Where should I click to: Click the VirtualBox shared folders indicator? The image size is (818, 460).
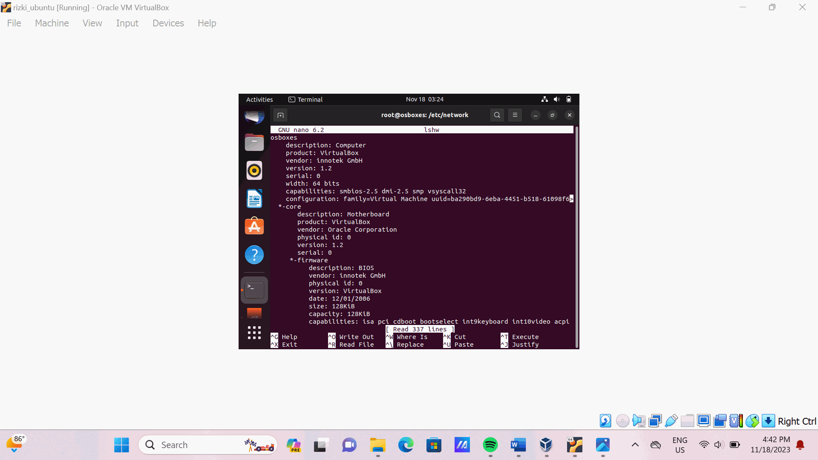tap(687, 421)
